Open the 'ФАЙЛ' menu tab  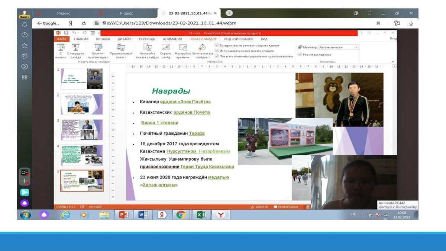coord(61,39)
